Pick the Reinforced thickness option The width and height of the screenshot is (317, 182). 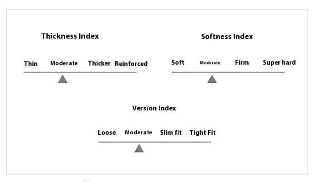point(131,64)
